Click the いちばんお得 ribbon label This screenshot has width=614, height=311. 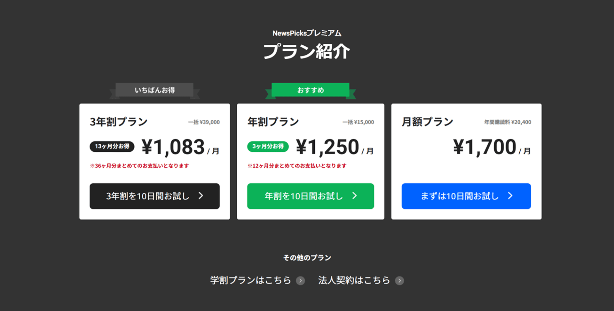(154, 90)
